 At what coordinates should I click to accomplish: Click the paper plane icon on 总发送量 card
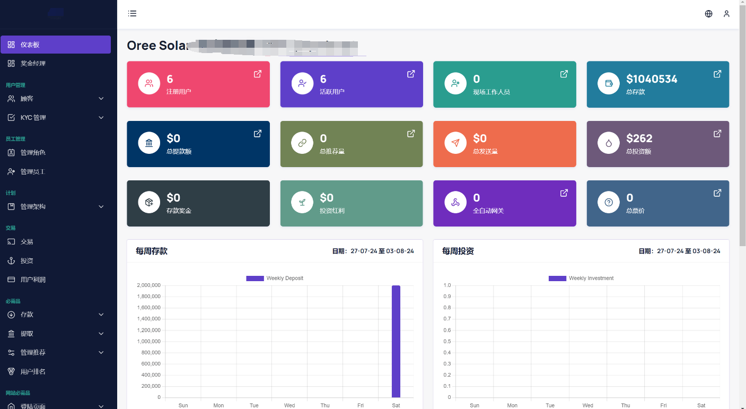coord(455,143)
